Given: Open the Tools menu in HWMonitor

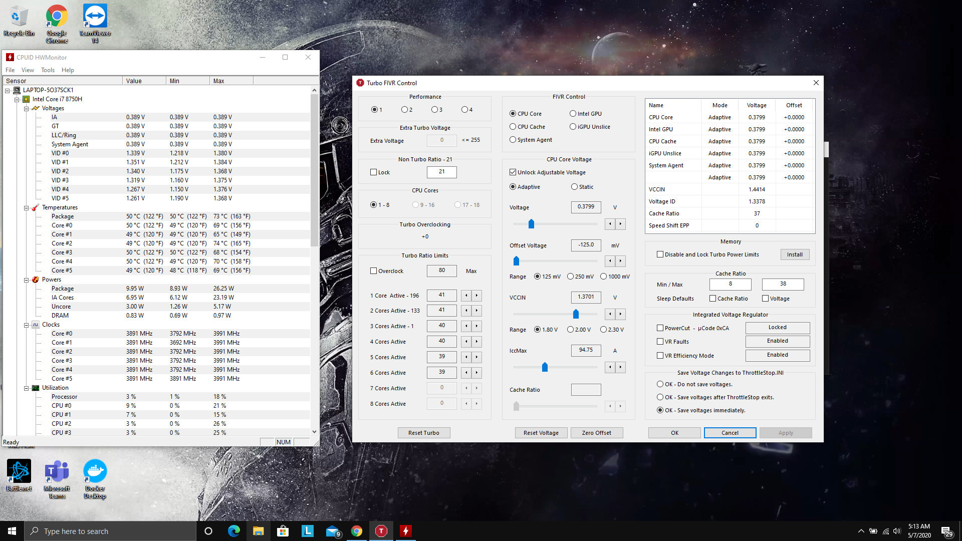Looking at the screenshot, I should (48, 70).
